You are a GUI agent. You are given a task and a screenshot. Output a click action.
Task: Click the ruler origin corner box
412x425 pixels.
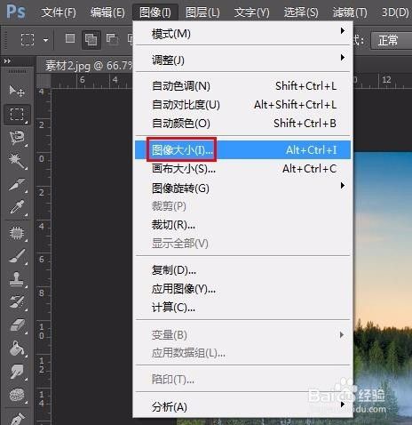tap(44, 81)
